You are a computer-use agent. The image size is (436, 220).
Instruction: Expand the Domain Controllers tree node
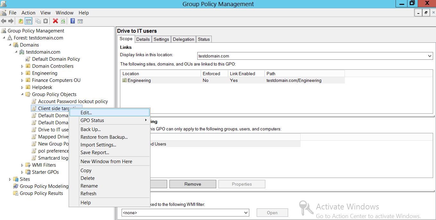(22, 66)
